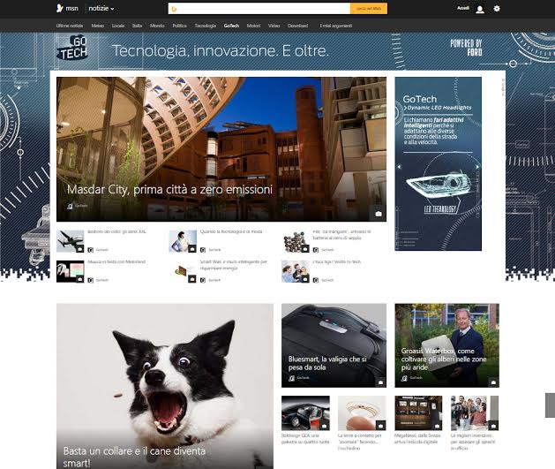
Task: Open the Motori section
Action: [253, 26]
